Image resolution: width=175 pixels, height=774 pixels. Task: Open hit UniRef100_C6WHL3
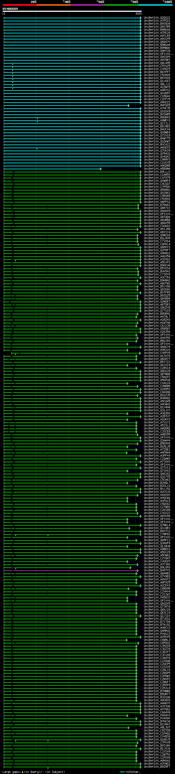157,640
